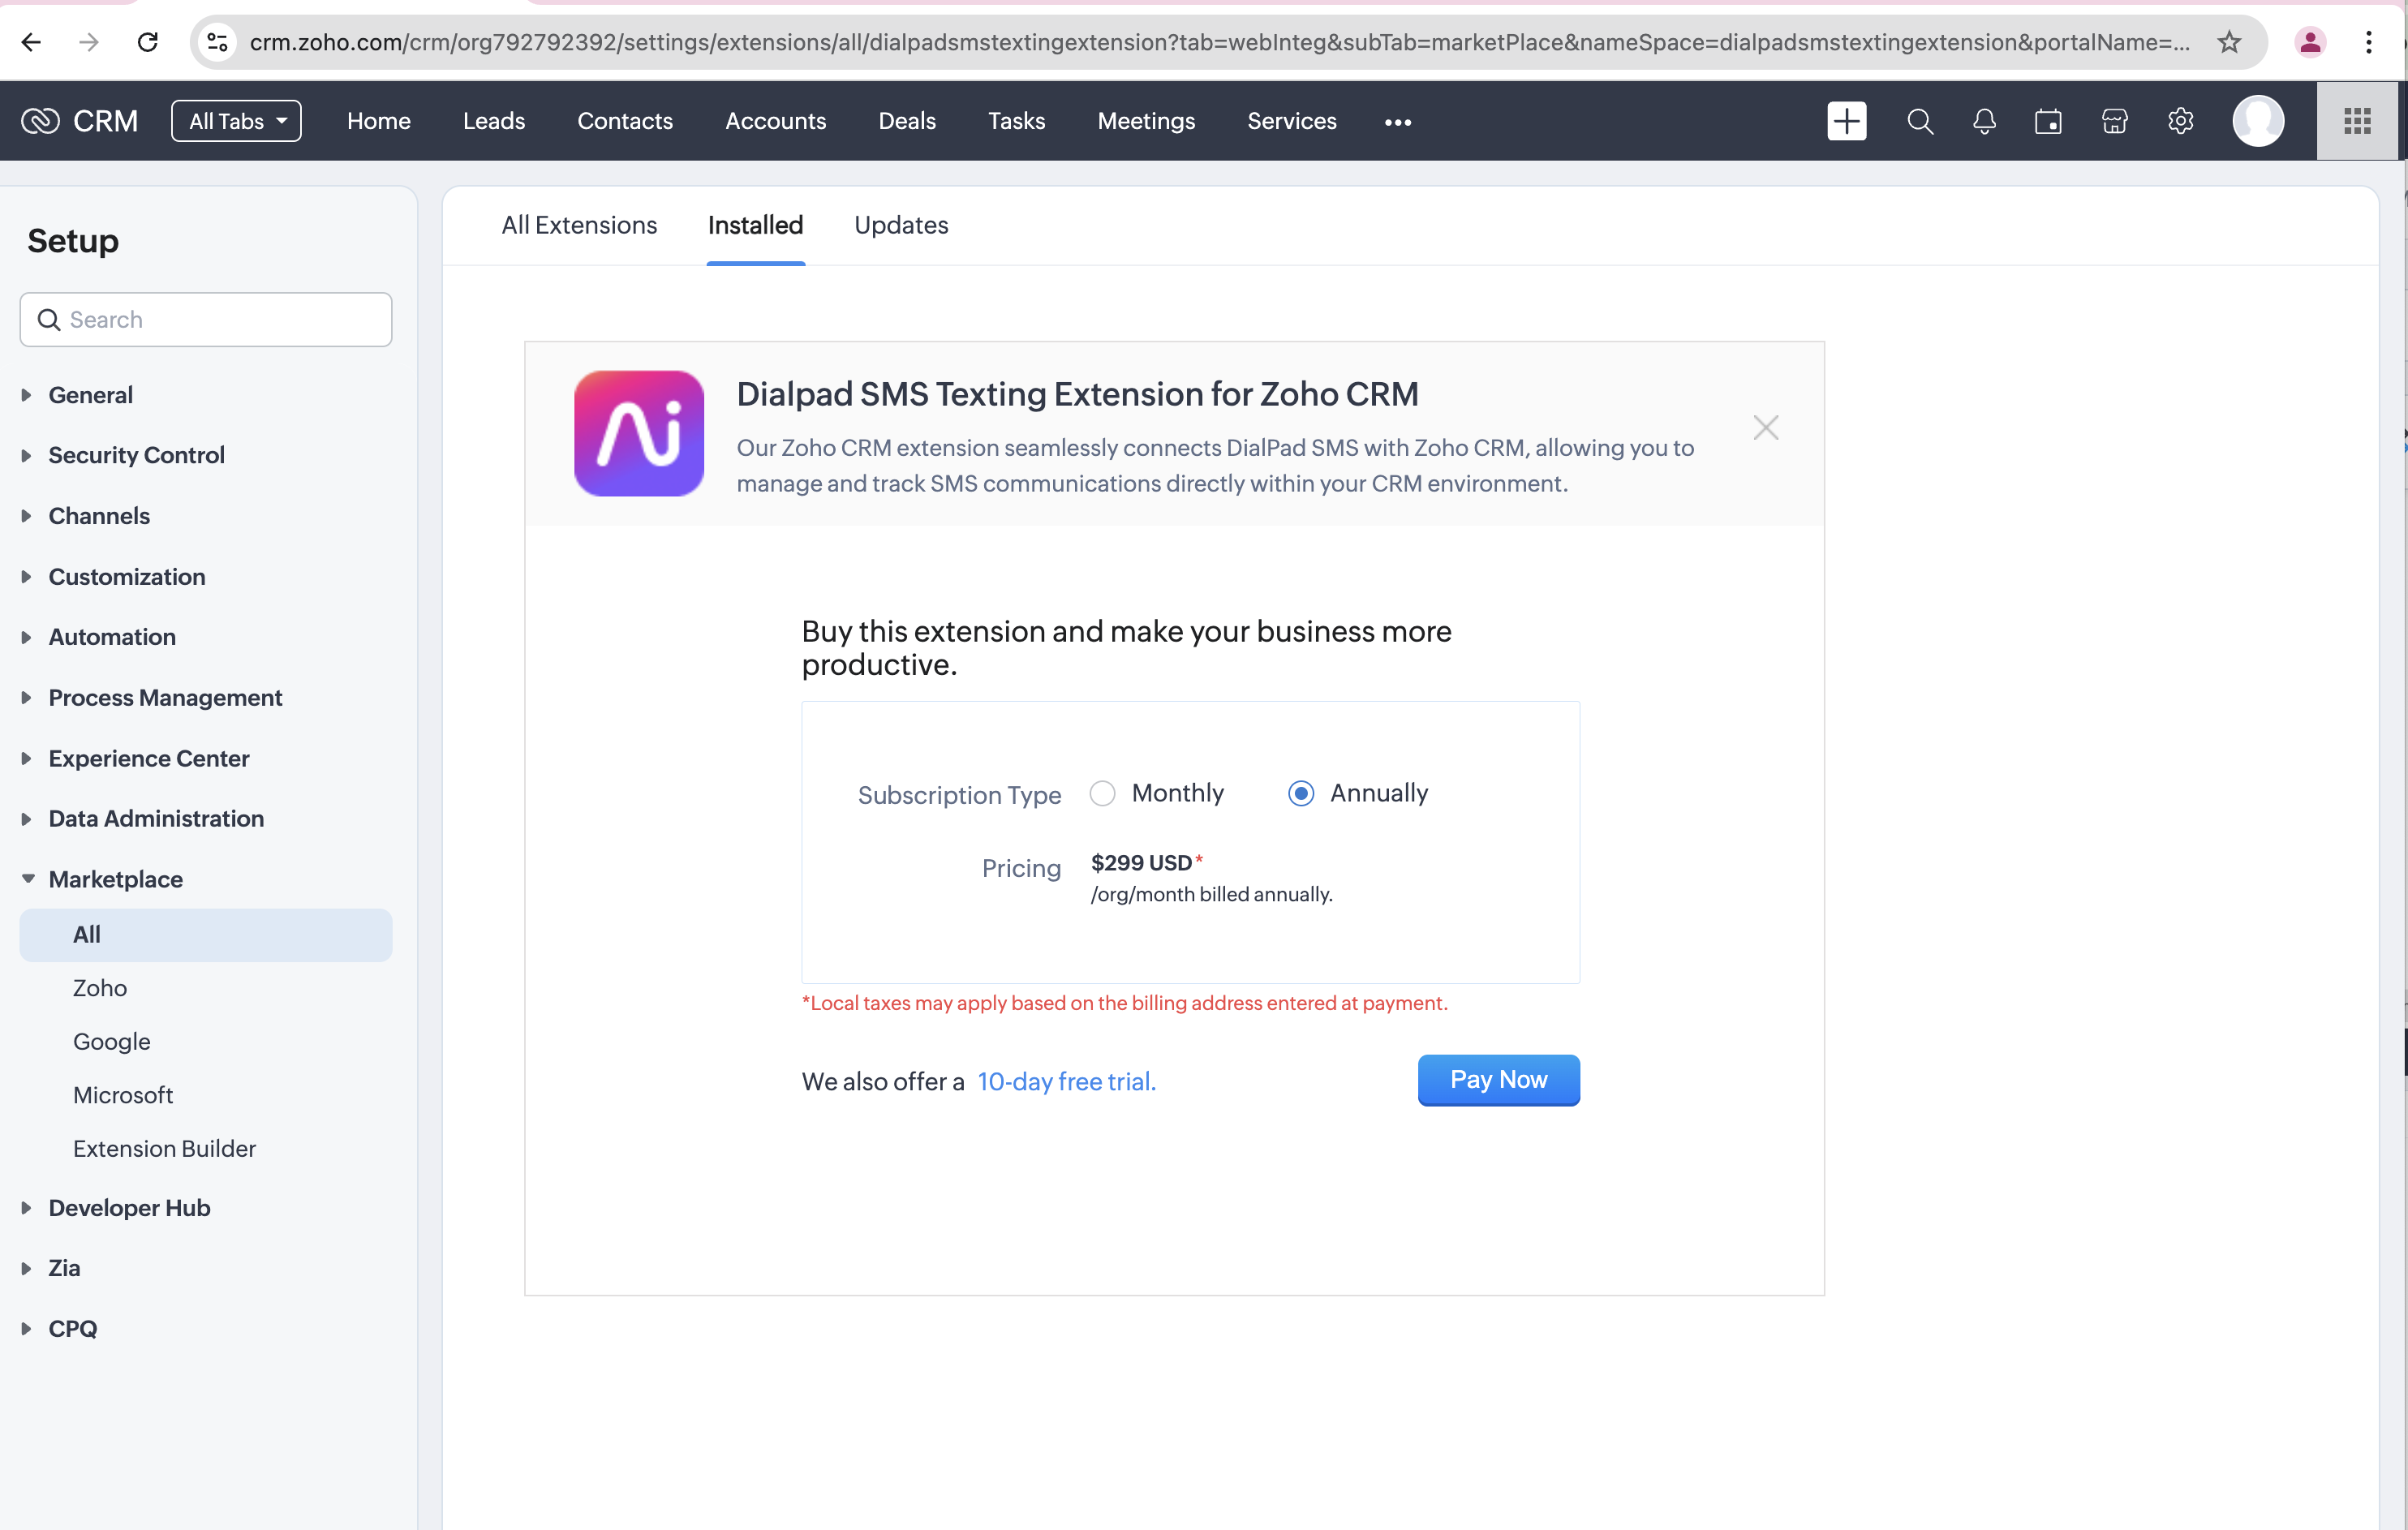Close the extension details panel
Viewport: 2408px width, 1530px height.
click(x=1765, y=428)
